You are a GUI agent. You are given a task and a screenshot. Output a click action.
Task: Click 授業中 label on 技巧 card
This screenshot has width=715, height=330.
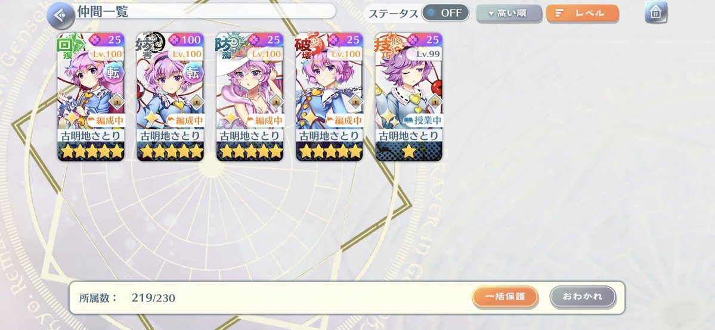pyautogui.click(x=422, y=121)
